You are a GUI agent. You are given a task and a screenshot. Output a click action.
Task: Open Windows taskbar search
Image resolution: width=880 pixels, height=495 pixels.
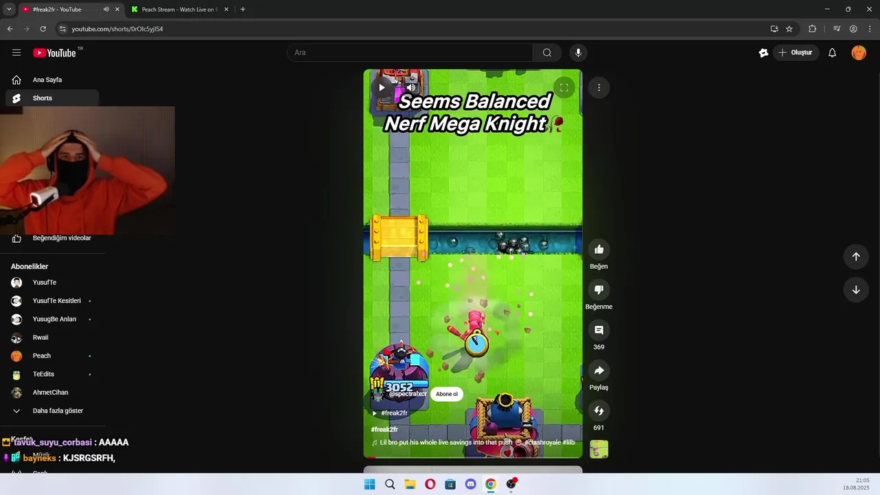390,484
